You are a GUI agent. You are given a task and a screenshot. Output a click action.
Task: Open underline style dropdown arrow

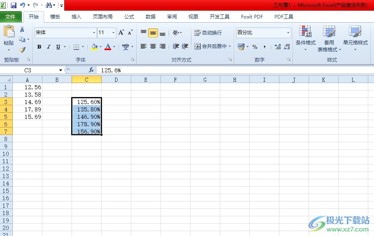65,47
